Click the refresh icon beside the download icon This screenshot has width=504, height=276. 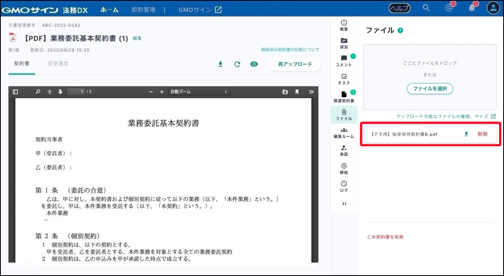(237, 64)
